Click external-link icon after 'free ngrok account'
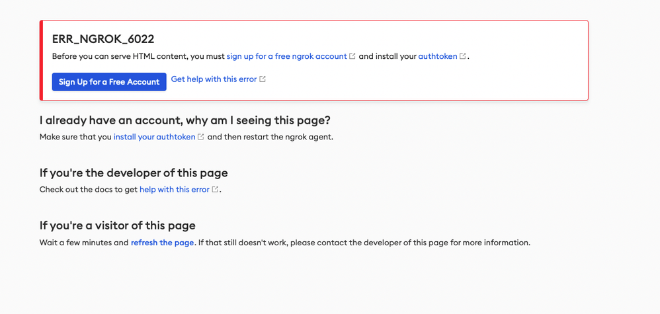Viewport: 660px width, 314px height. tap(352, 56)
